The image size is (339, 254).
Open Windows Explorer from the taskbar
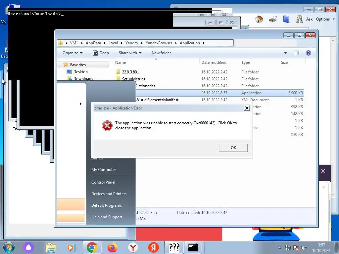point(51,247)
